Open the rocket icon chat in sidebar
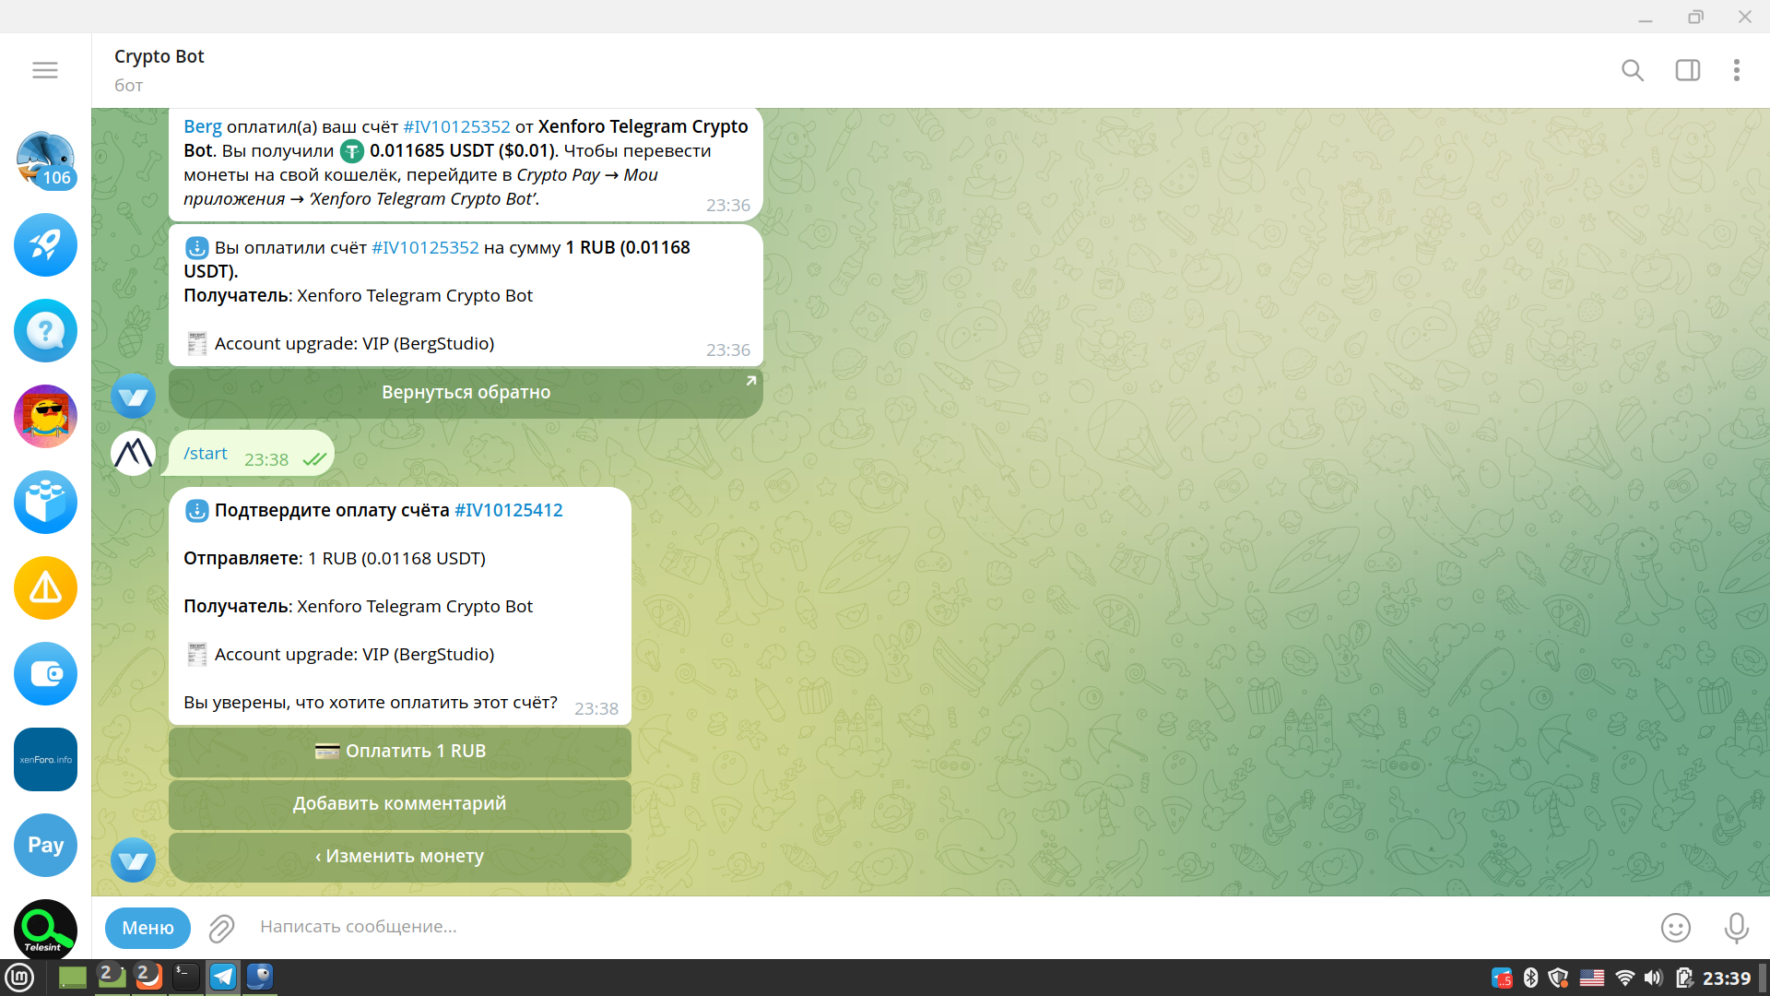Image resolution: width=1770 pixels, height=996 pixels. (x=45, y=245)
